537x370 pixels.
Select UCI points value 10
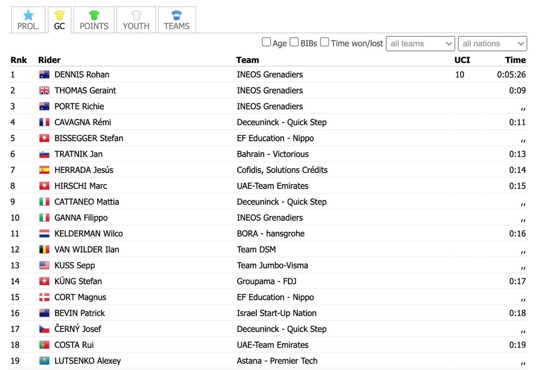460,75
